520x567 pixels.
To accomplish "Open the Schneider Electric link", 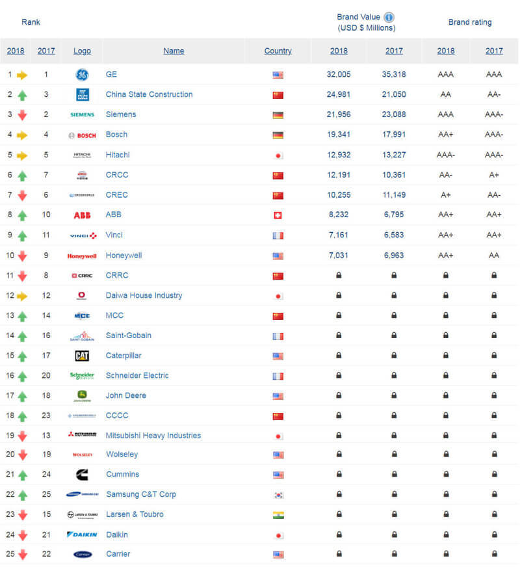I will [137, 375].
